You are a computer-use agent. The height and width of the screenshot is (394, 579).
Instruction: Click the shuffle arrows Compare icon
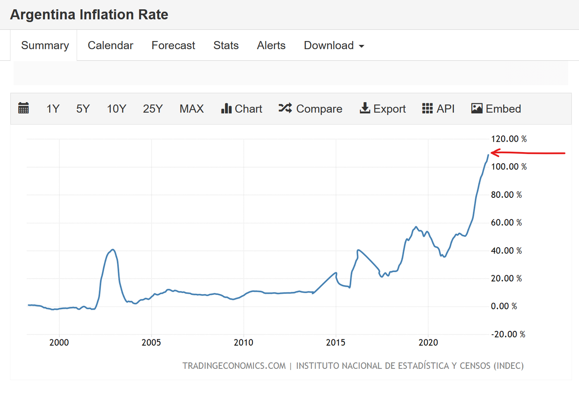(285, 108)
